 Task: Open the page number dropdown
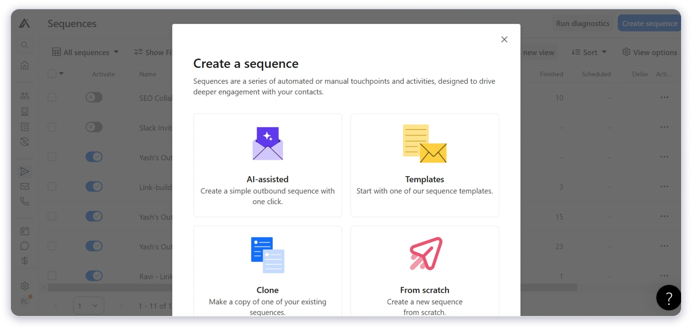pos(88,306)
